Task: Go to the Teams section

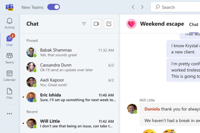Action: (x=9, y=58)
